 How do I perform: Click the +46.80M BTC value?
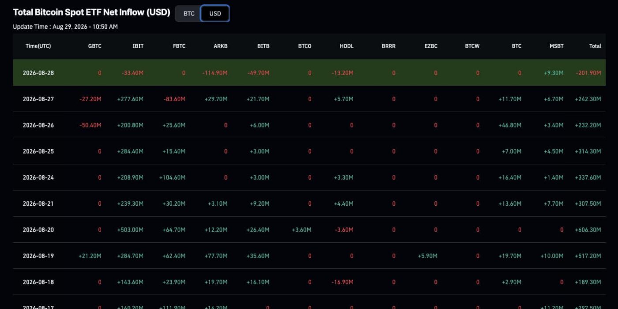[510, 125]
